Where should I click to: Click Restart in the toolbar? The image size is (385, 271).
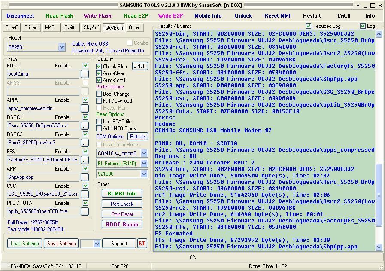[x=312, y=16]
